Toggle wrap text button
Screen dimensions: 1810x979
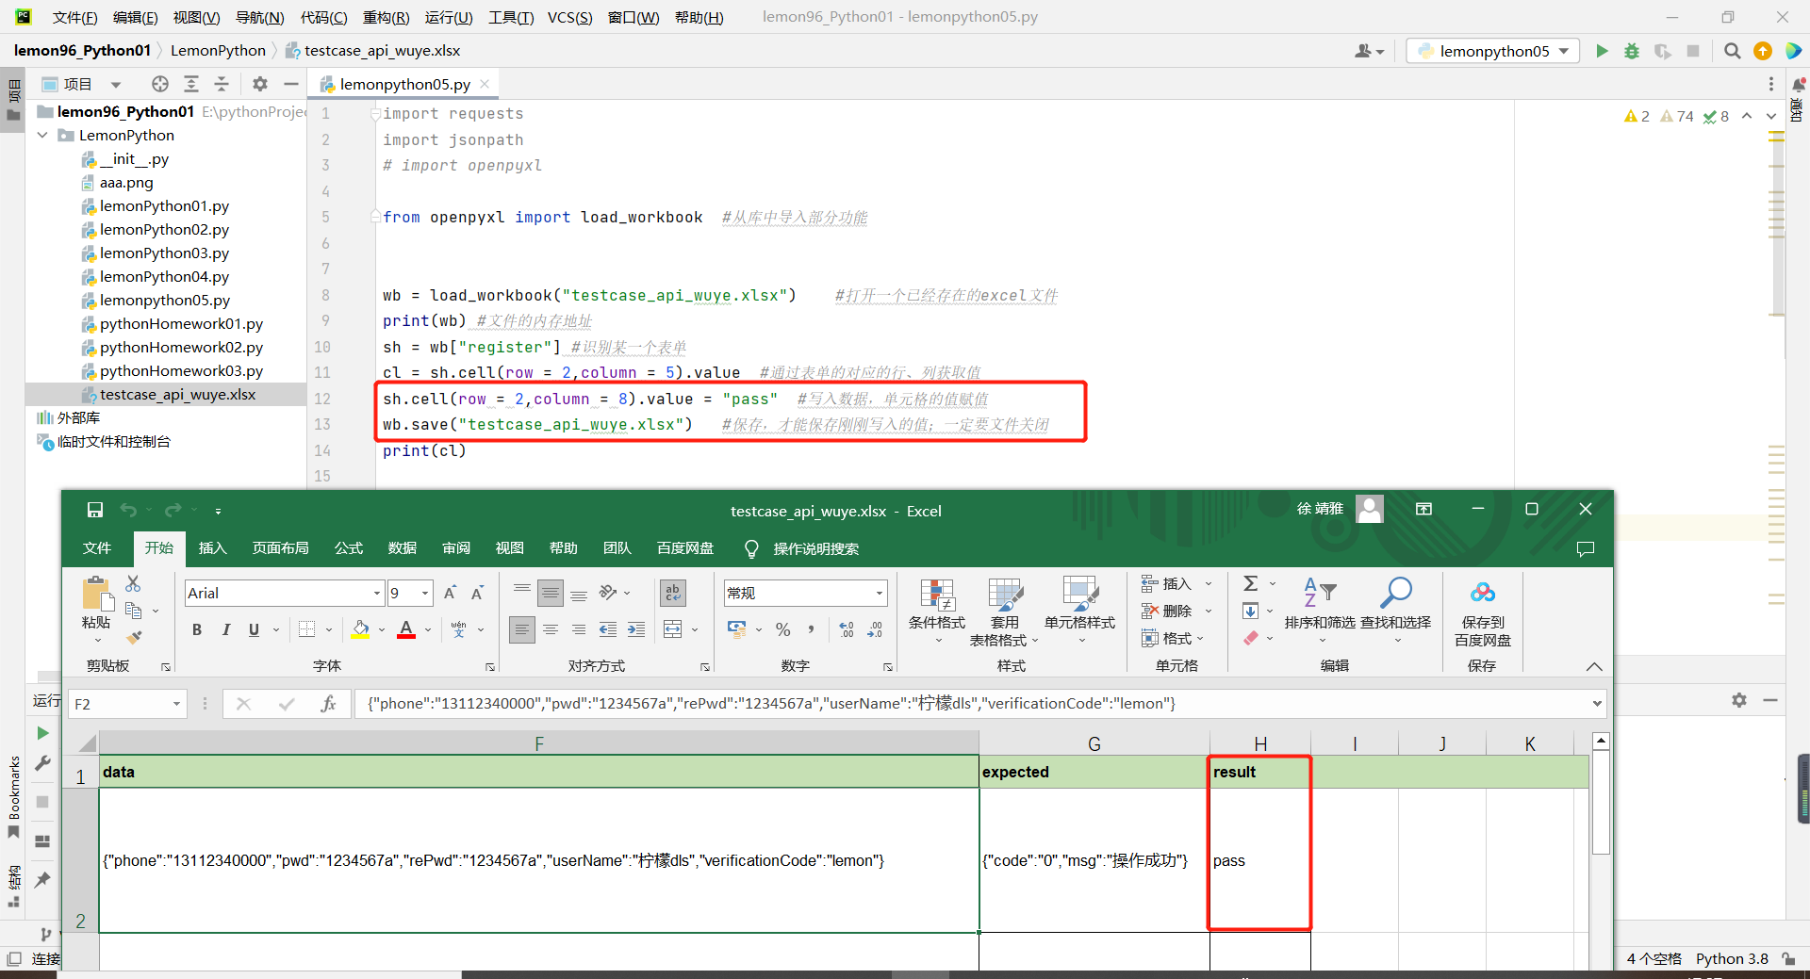pyautogui.click(x=673, y=593)
